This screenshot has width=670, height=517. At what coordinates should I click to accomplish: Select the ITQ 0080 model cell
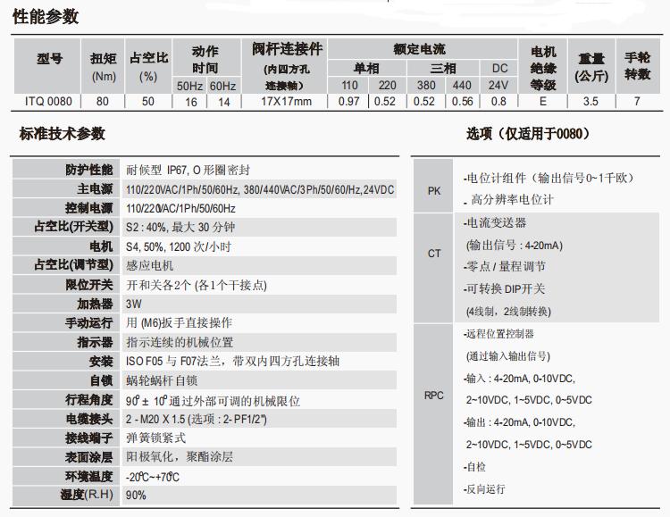pos(49,101)
